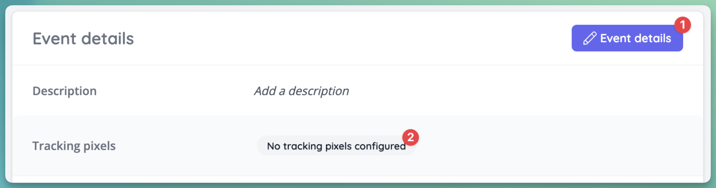Click the word Tracking in the row label
Viewport: 716px width, 188px height.
click(x=56, y=146)
